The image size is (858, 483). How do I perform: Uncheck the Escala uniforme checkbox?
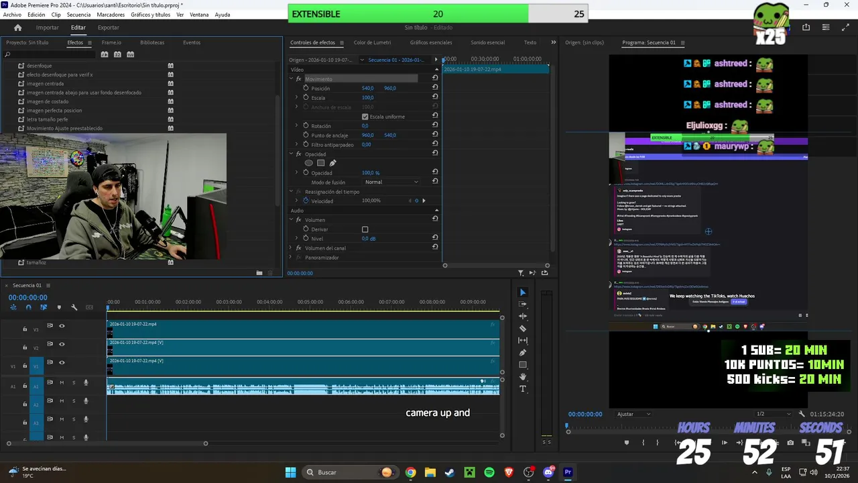click(365, 117)
